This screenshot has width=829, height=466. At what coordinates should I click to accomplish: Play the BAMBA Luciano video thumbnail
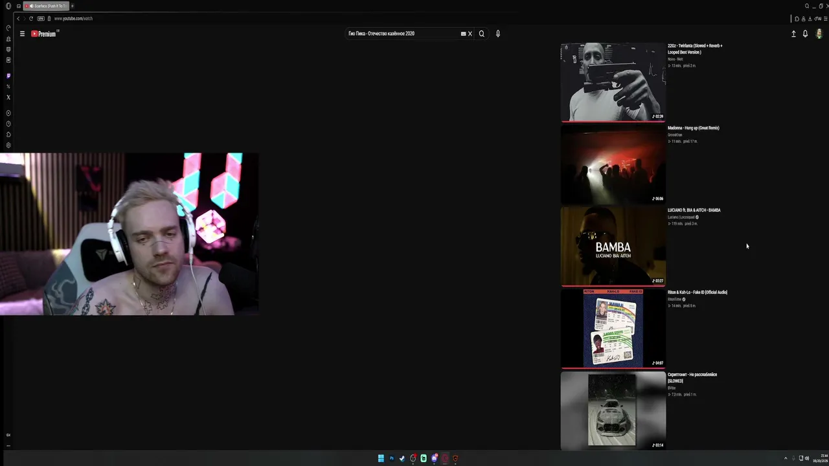[613, 247]
